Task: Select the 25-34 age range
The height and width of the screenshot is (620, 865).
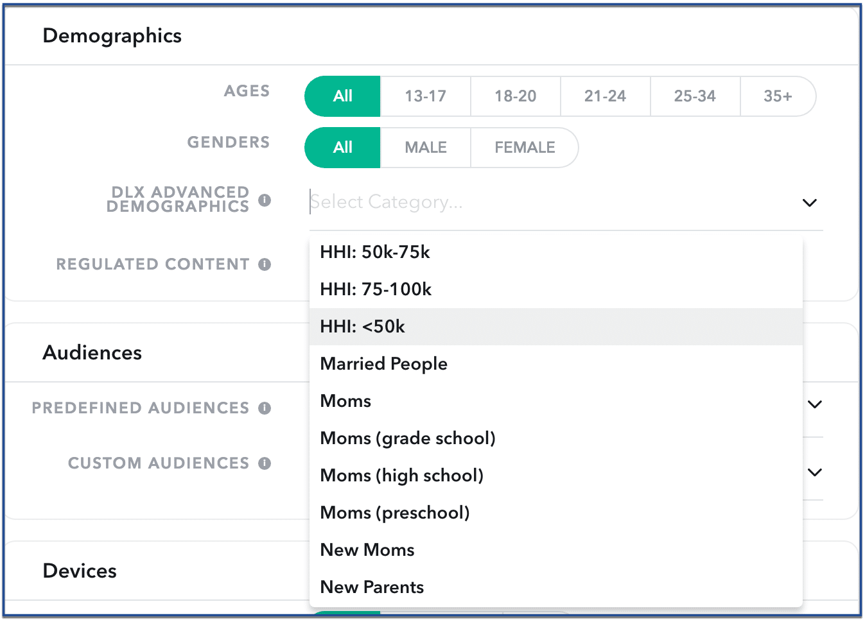Action: coord(695,96)
